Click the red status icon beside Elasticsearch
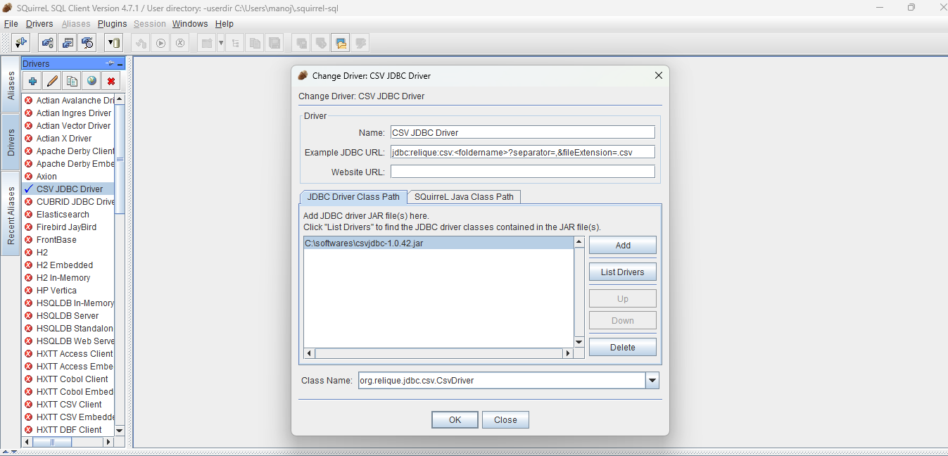Image resolution: width=948 pixels, height=456 pixels. tap(29, 214)
